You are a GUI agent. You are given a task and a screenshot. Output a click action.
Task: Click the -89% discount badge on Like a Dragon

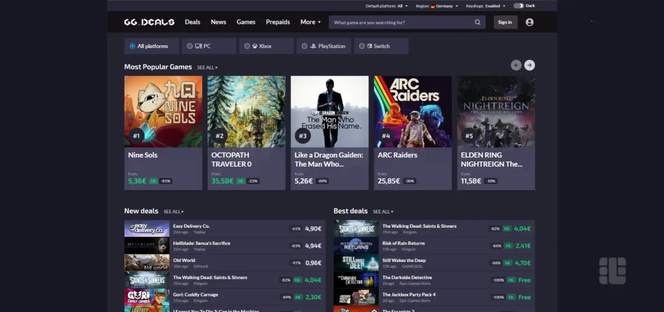[x=322, y=181]
